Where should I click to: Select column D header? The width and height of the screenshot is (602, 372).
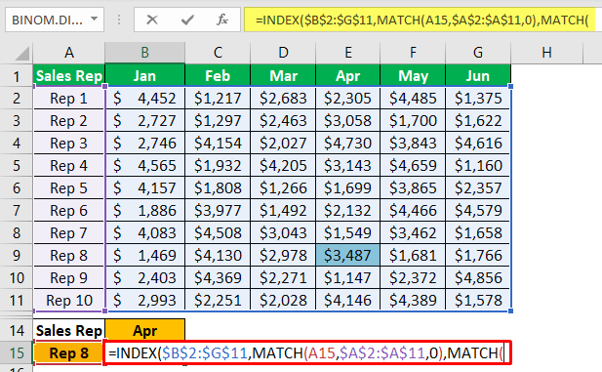point(283,53)
